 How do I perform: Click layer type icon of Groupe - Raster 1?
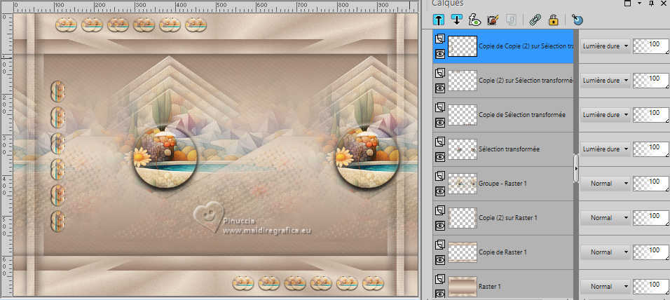click(x=439, y=176)
